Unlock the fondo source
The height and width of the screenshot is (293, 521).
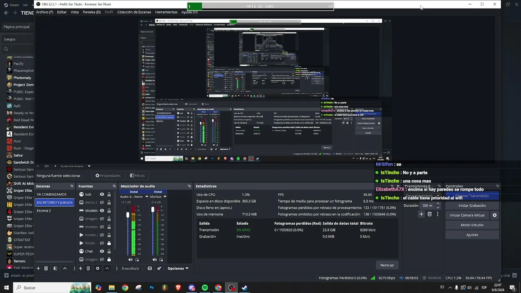click(109, 243)
